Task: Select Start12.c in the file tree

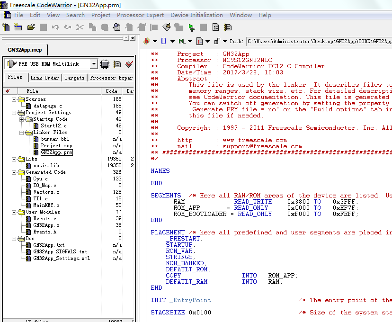Action: click(x=53, y=126)
